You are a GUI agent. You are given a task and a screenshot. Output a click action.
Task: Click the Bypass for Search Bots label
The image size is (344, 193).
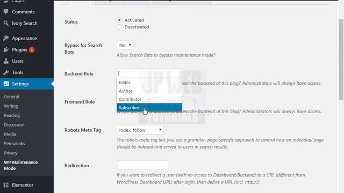coord(83,49)
